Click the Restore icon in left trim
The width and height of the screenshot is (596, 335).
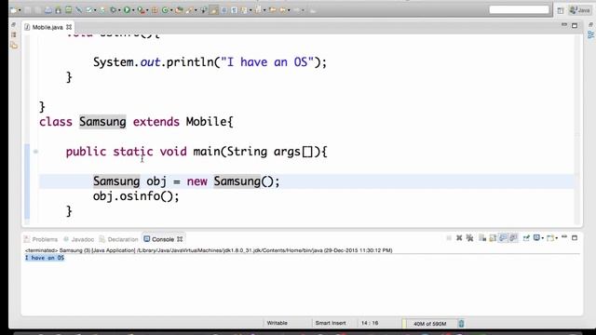[x=14, y=25]
